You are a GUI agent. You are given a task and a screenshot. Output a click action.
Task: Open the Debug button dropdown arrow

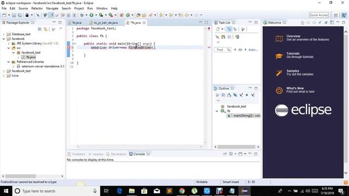click(86, 15)
